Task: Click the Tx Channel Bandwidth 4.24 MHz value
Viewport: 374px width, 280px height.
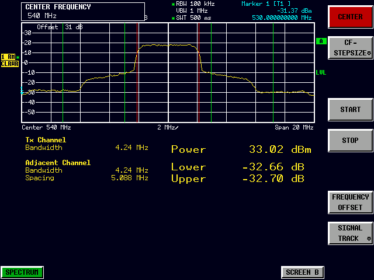Action: tap(131, 148)
